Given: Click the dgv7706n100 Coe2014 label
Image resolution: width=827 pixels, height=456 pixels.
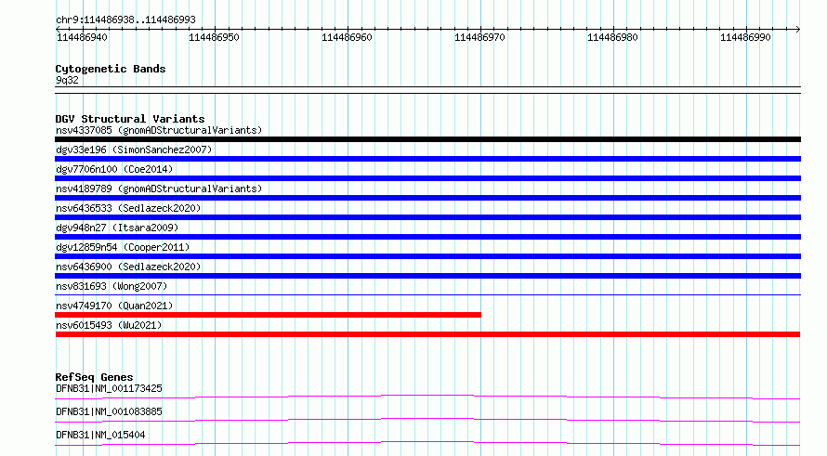Looking at the screenshot, I should pos(114,169).
